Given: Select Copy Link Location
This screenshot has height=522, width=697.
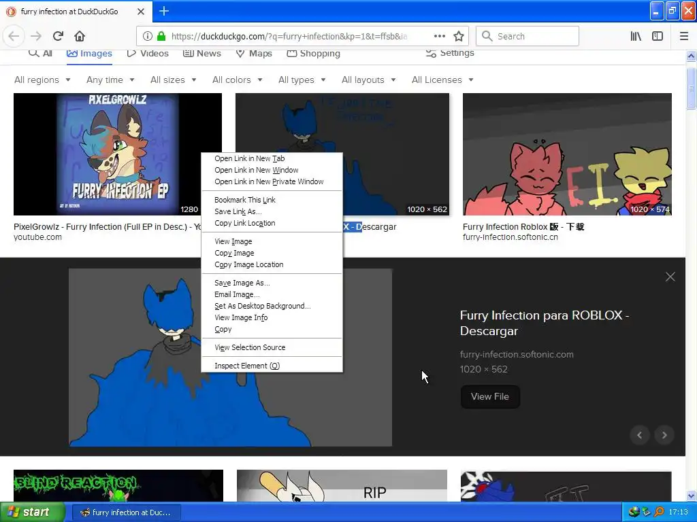Looking at the screenshot, I should click(272, 223).
